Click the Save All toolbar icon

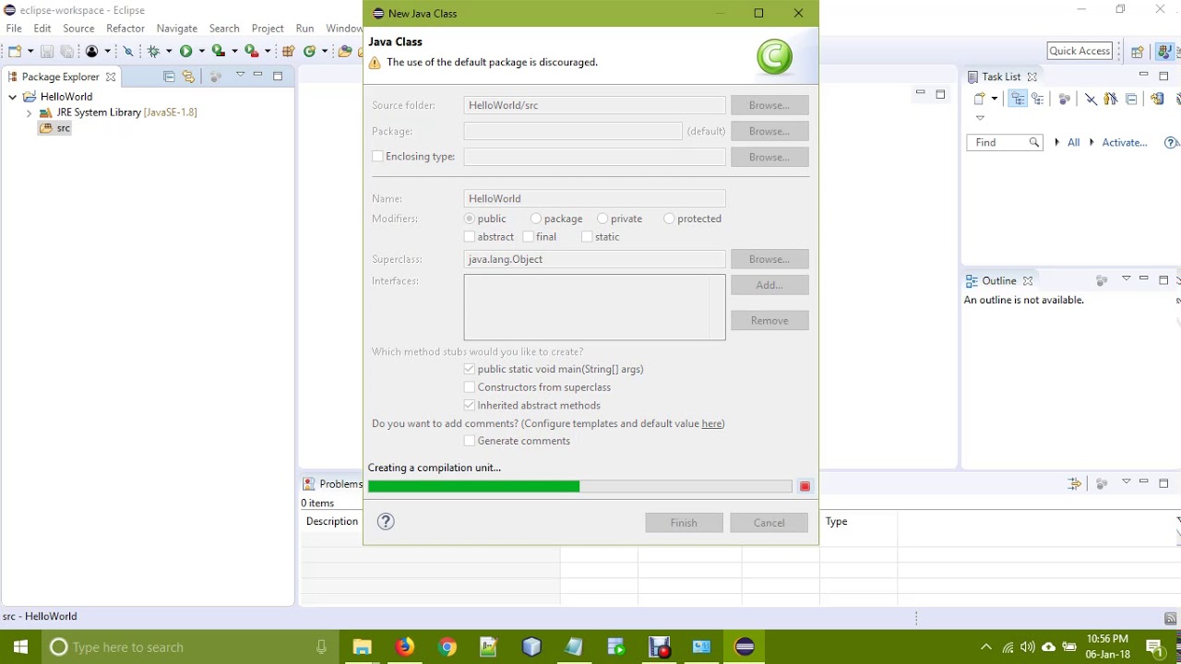pos(66,51)
